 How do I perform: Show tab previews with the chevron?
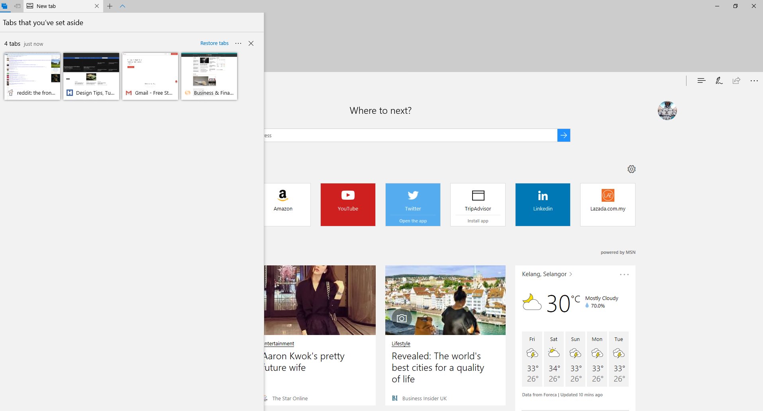pyautogui.click(x=123, y=6)
